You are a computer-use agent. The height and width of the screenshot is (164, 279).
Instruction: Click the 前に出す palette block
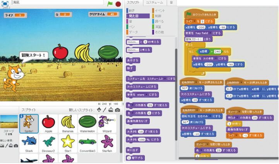click(133, 150)
